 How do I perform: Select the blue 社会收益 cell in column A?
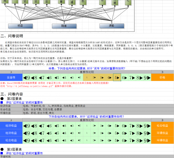tap(11, 140)
